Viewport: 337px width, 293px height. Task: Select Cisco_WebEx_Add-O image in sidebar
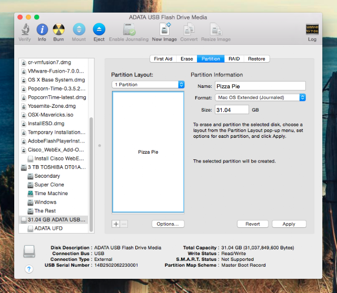pos(54,150)
